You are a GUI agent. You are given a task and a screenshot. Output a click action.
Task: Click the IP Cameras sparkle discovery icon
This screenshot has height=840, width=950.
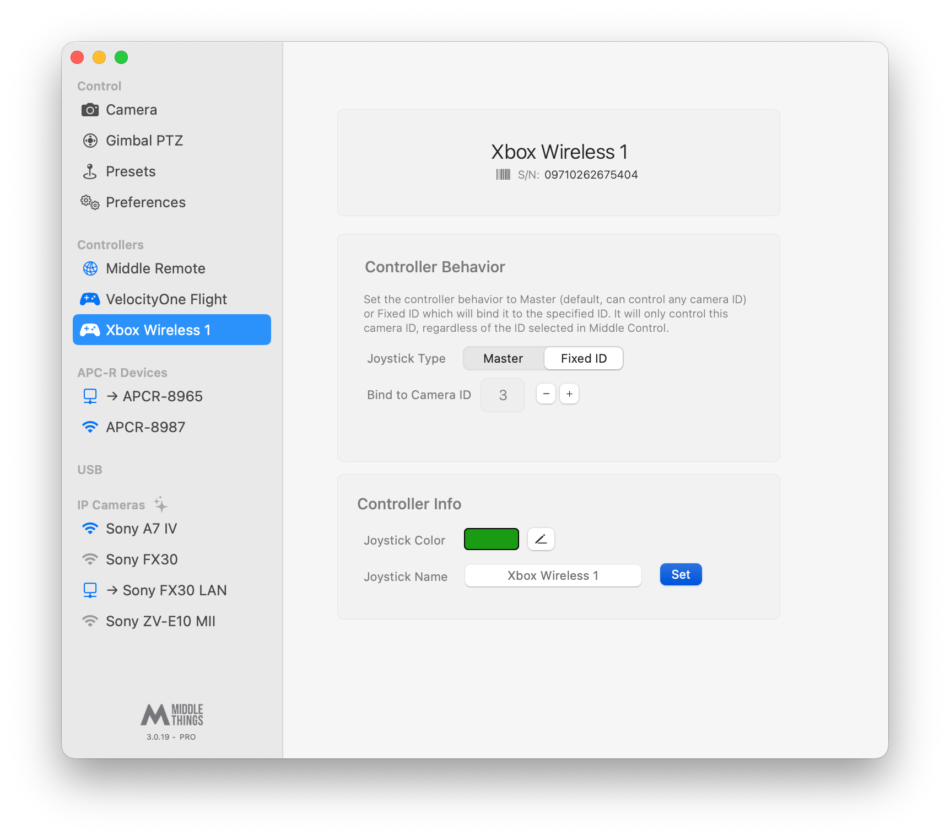[x=160, y=504]
